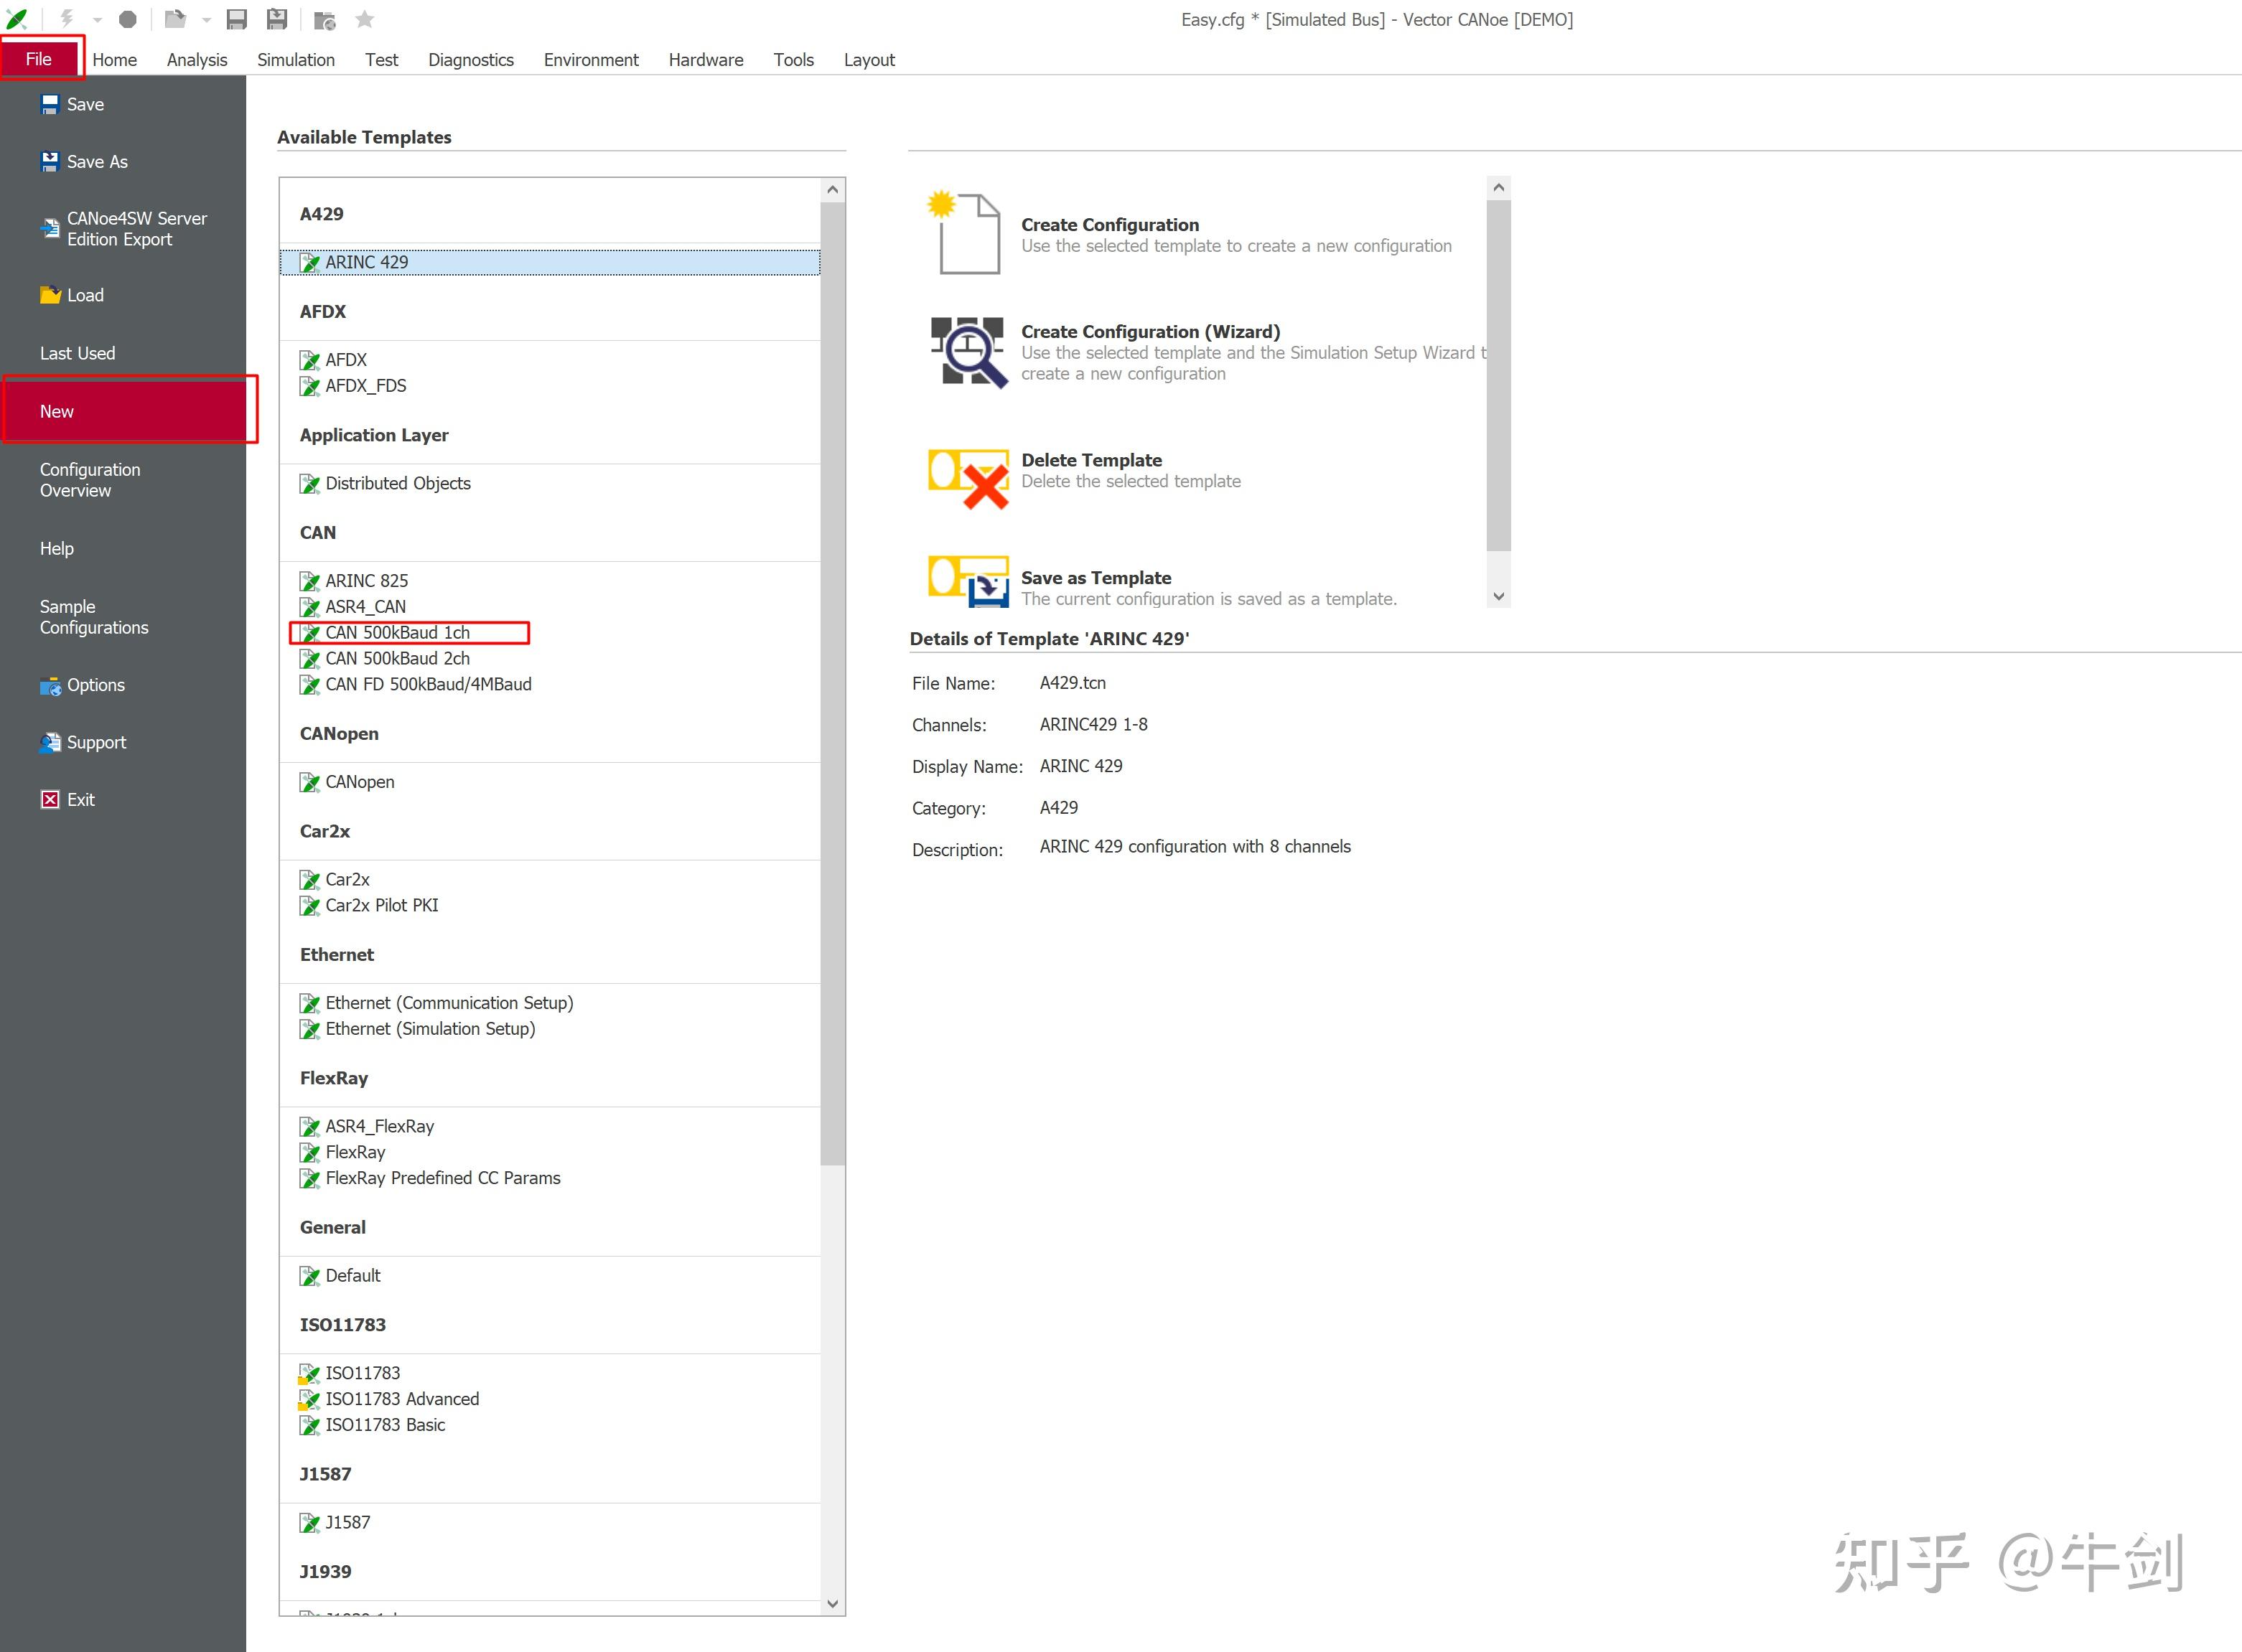2242x1652 pixels.
Task: Click the Support menu option
Action: pyautogui.click(x=95, y=740)
